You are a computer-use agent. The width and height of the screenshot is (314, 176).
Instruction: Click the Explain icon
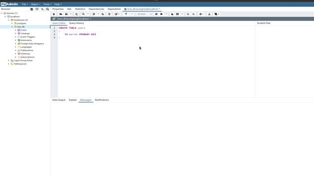(x=172, y=14)
